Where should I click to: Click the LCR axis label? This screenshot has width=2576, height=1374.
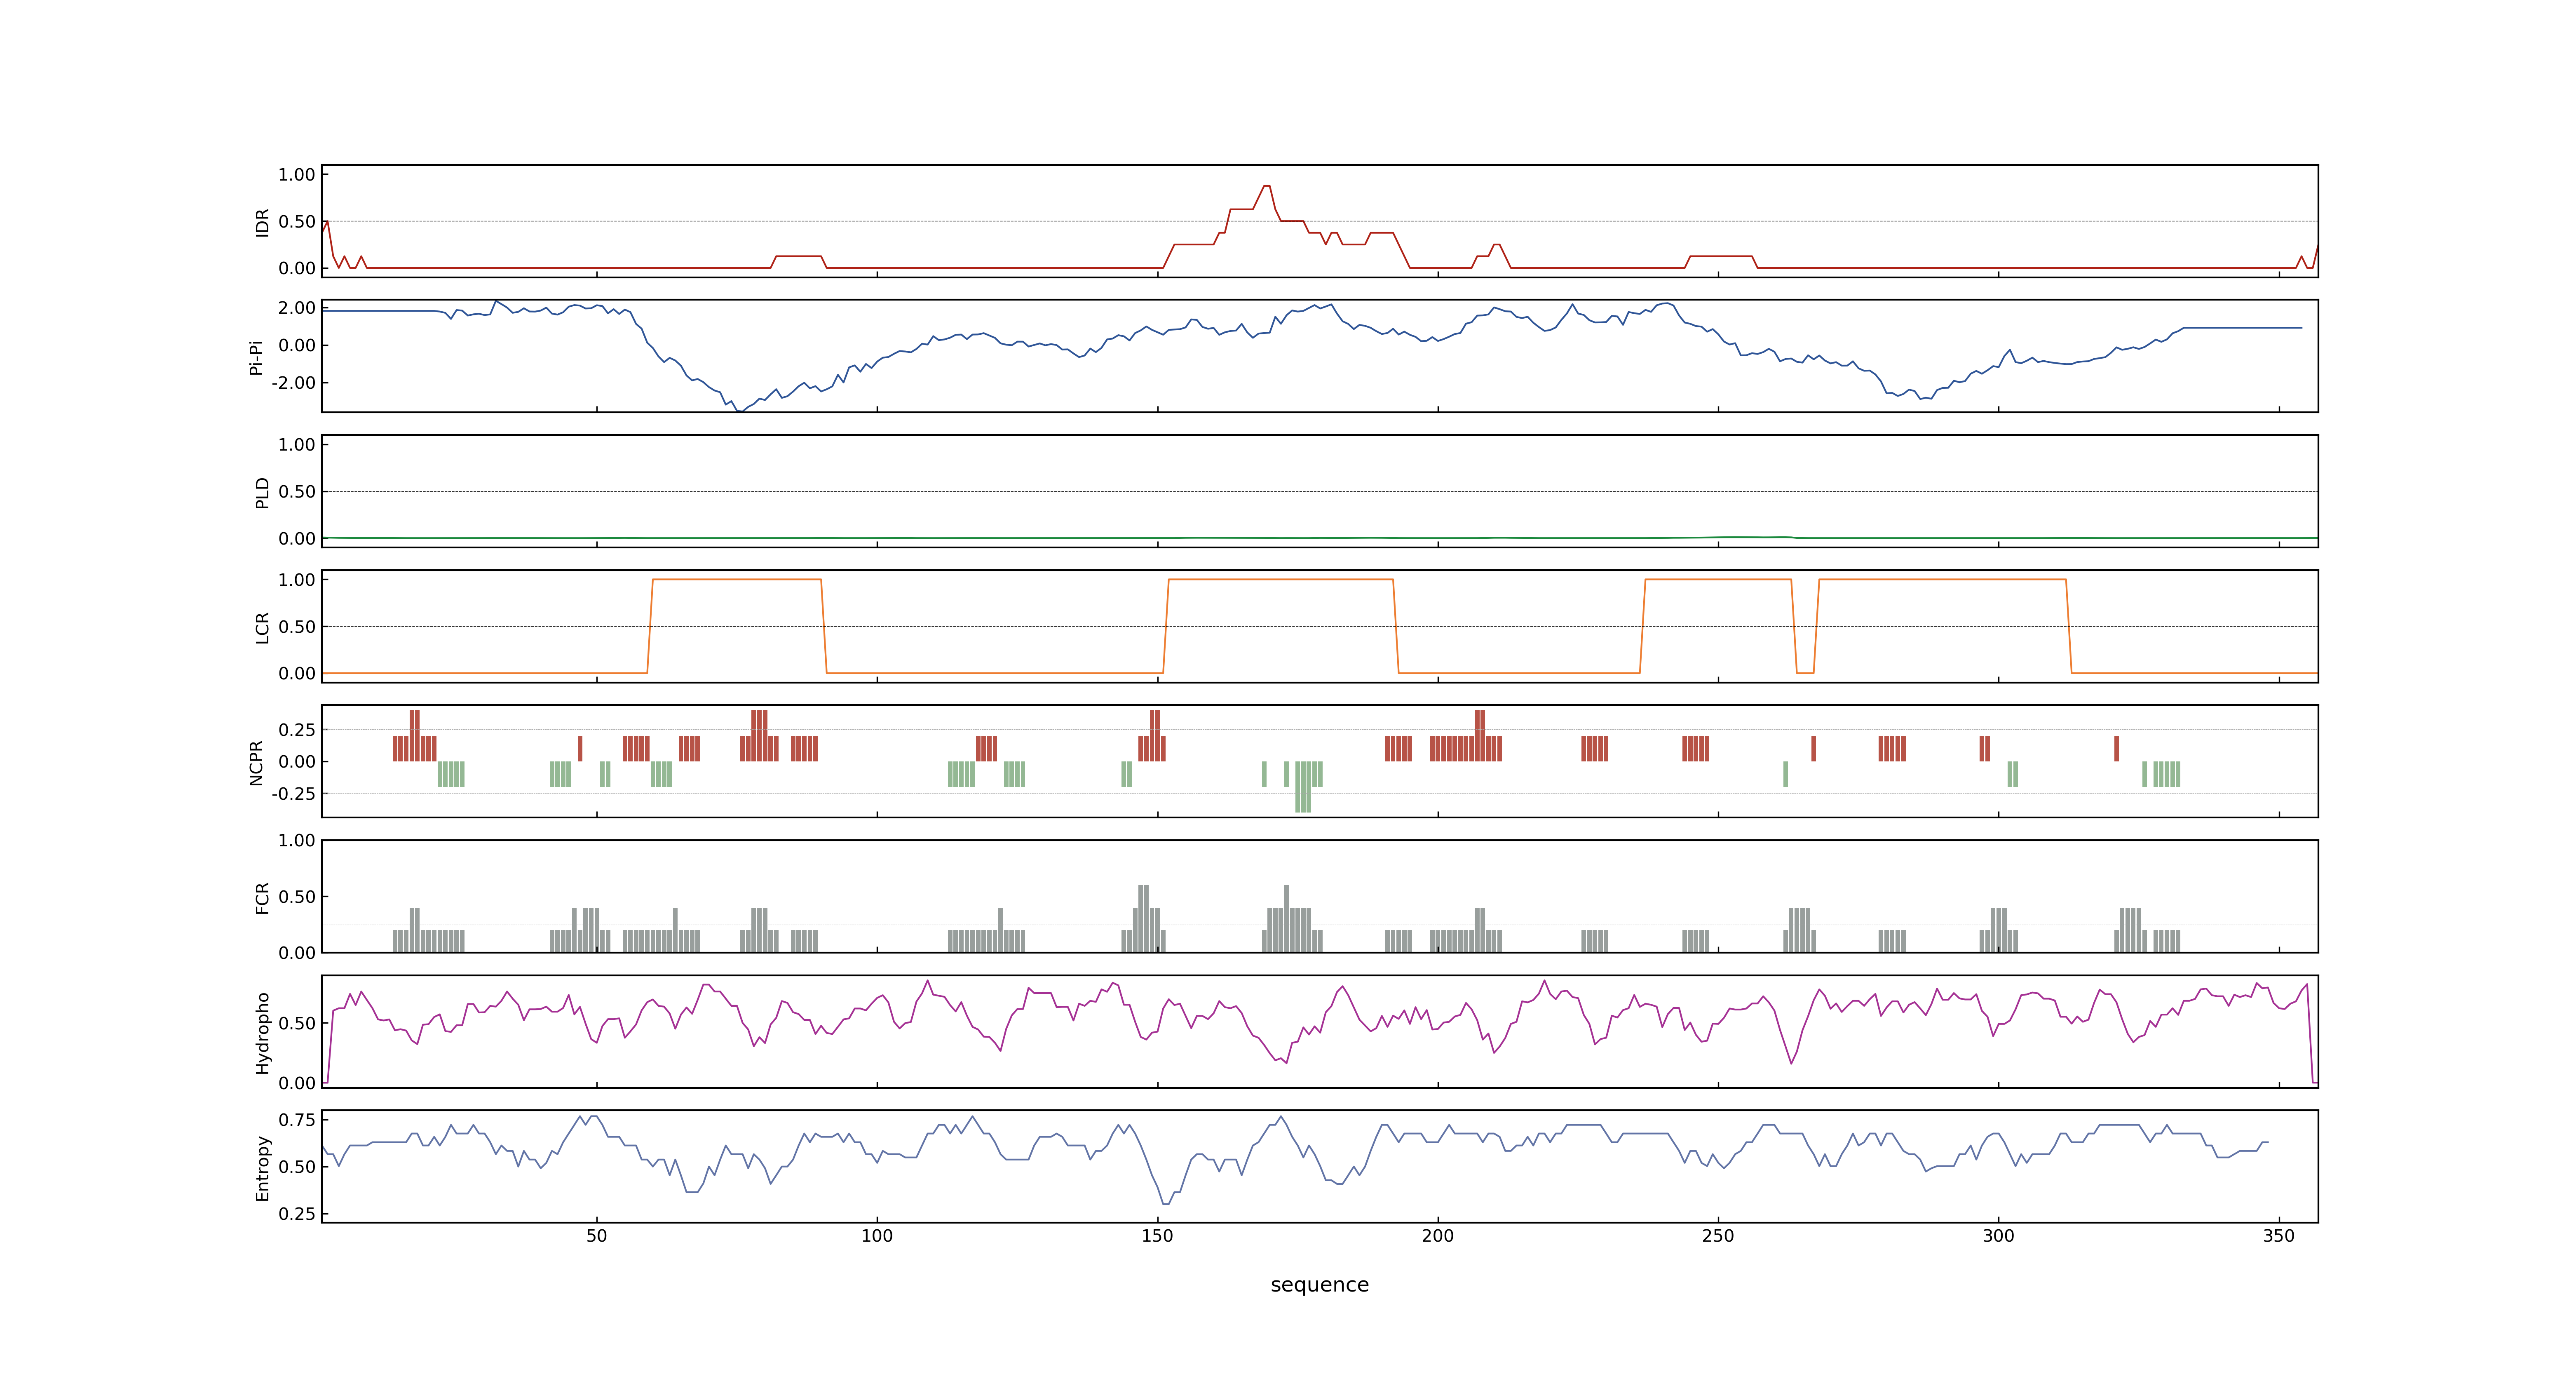click(263, 627)
